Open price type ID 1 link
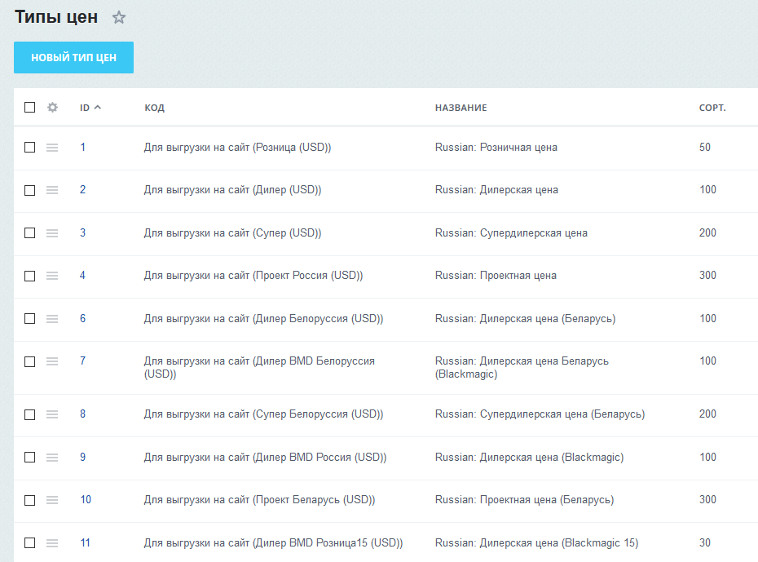 [x=82, y=148]
